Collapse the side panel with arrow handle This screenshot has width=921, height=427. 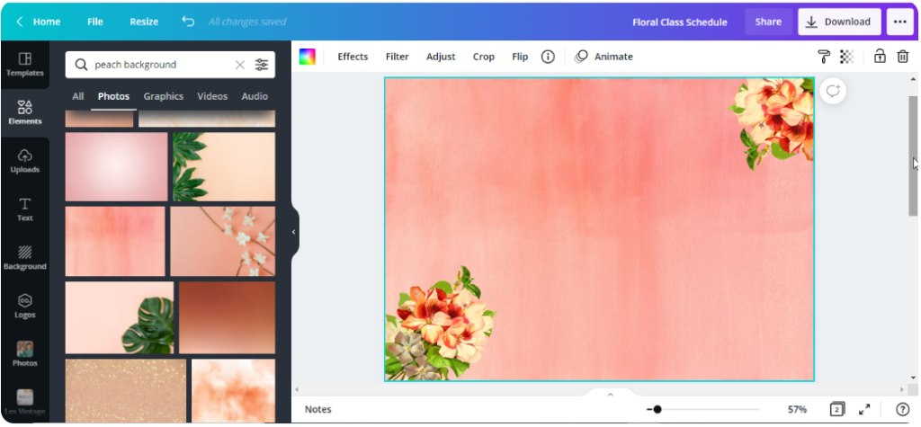(x=293, y=232)
